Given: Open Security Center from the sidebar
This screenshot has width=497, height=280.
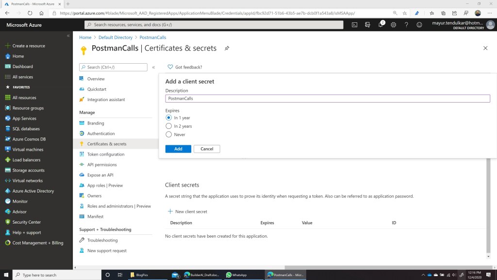Looking at the screenshot, I should [27, 222].
